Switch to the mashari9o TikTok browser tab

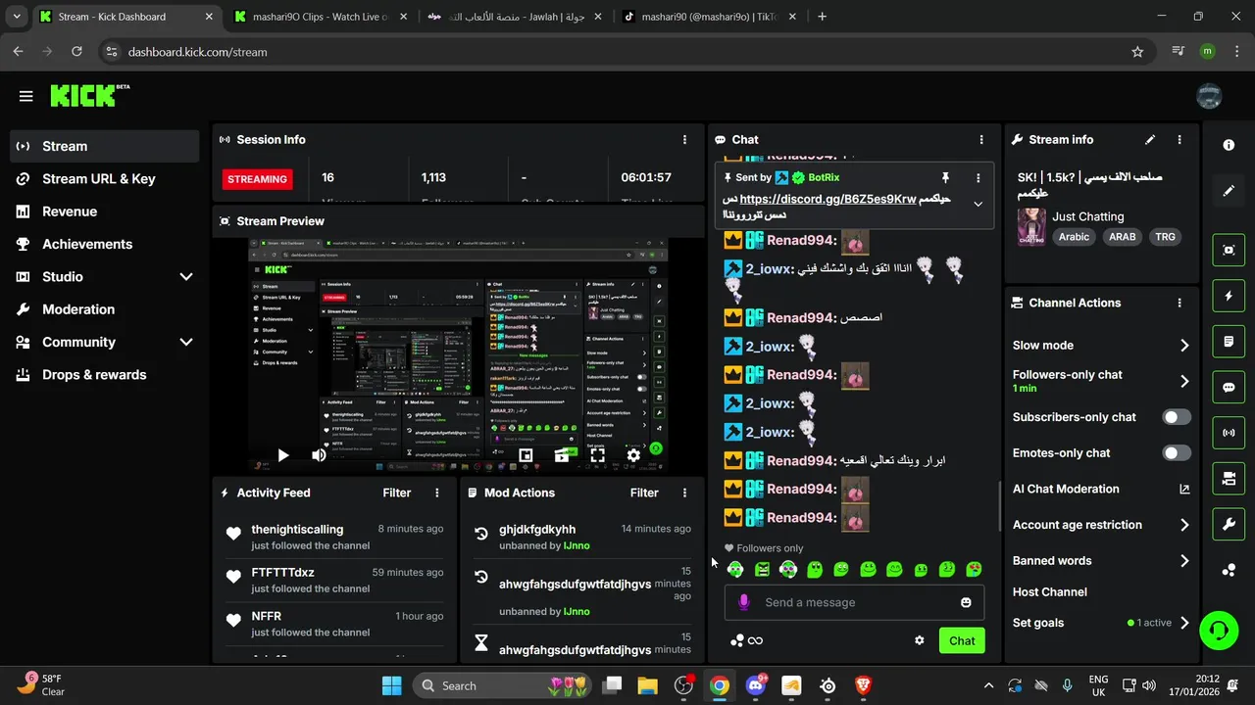[710, 17]
